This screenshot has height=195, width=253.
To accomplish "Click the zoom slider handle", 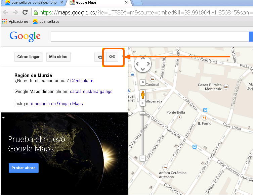I will [143, 113].
